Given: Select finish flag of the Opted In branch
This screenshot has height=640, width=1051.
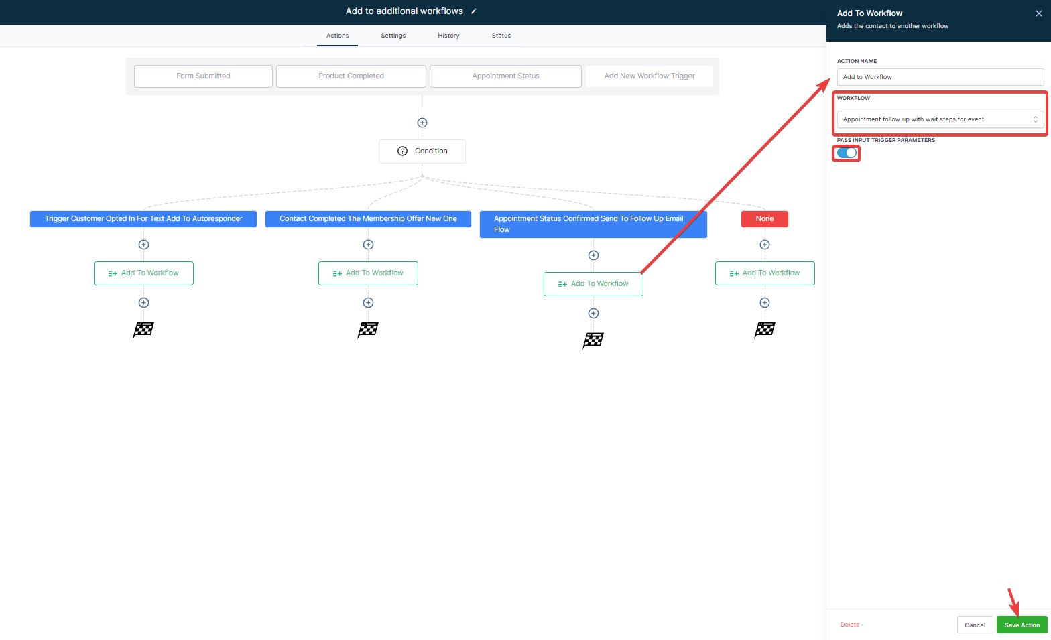Looking at the screenshot, I should tap(143, 330).
